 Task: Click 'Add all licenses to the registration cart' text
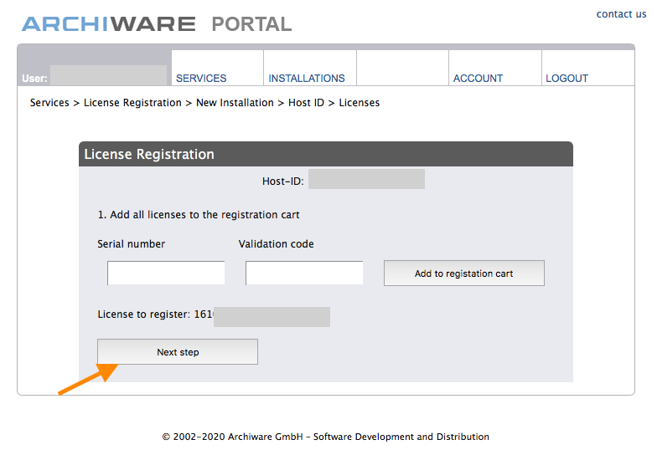click(199, 215)
